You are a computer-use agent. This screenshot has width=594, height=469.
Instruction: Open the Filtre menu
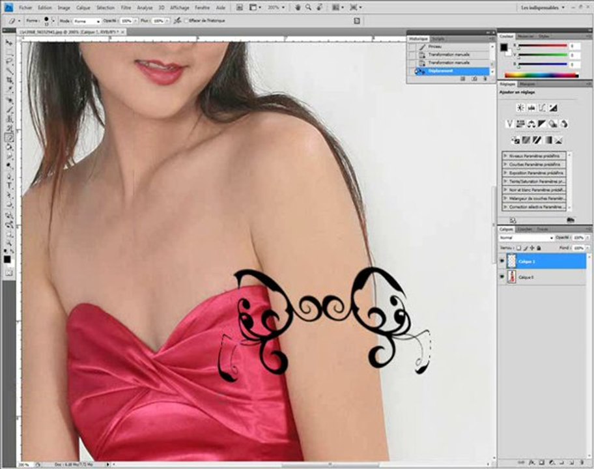[126, 8]
